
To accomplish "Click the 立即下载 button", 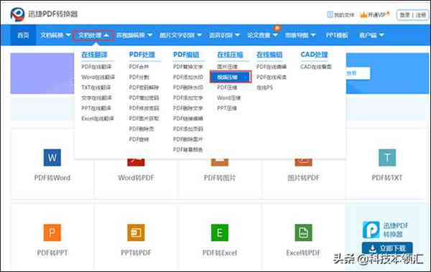I will click(387, 248).
